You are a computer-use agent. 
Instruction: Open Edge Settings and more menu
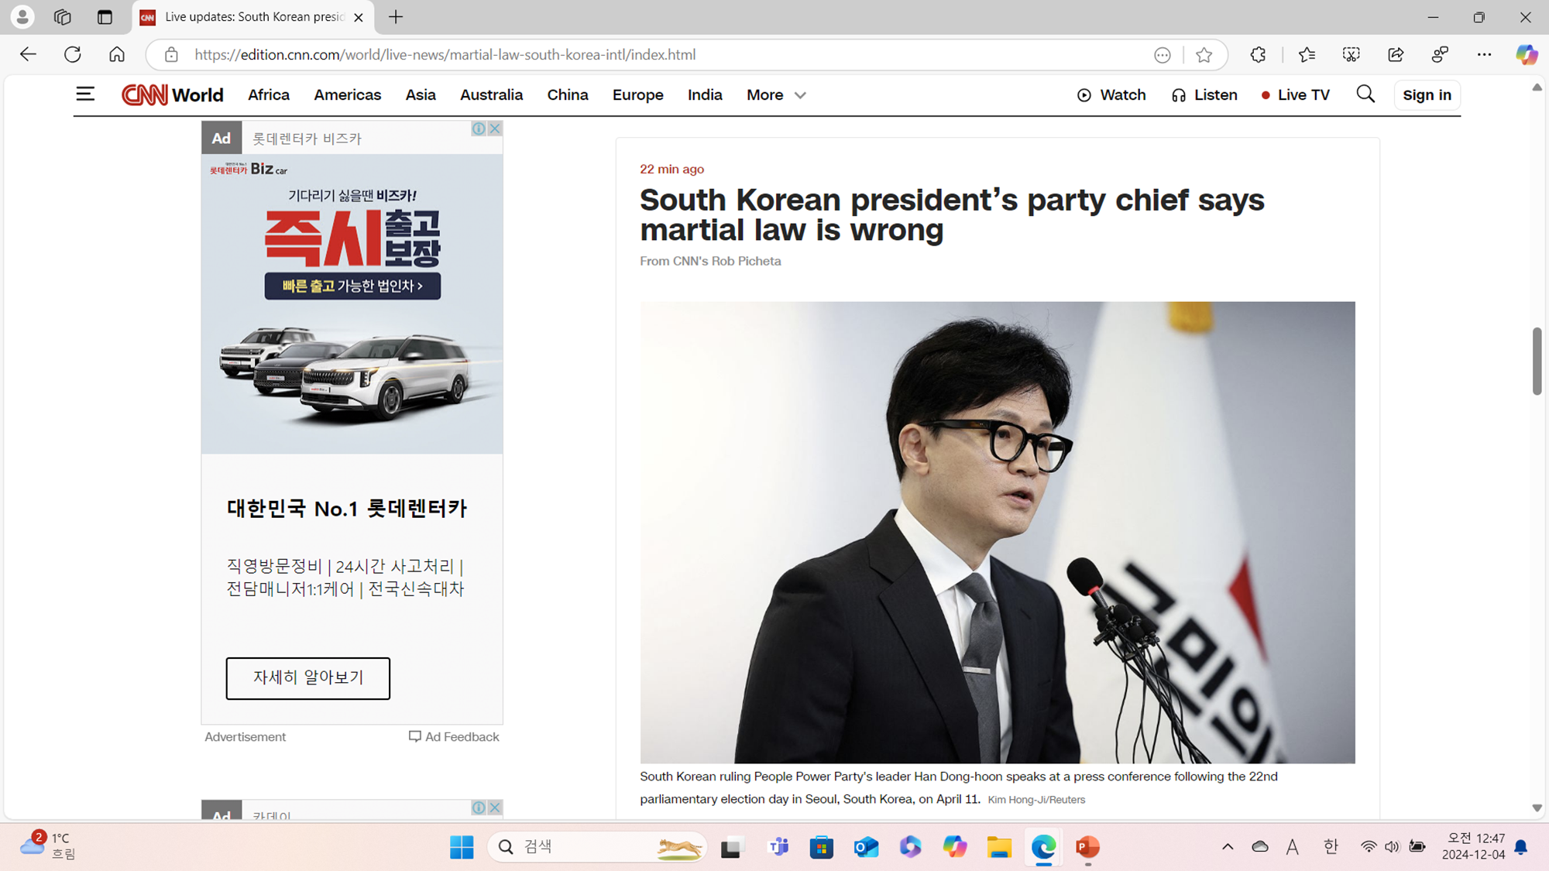tap(1484, 55)
